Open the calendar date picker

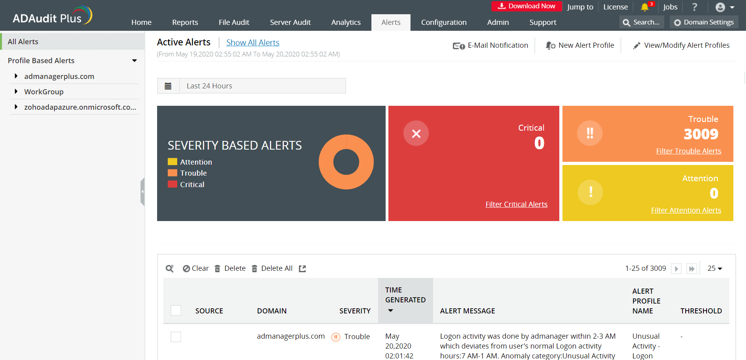169,86
